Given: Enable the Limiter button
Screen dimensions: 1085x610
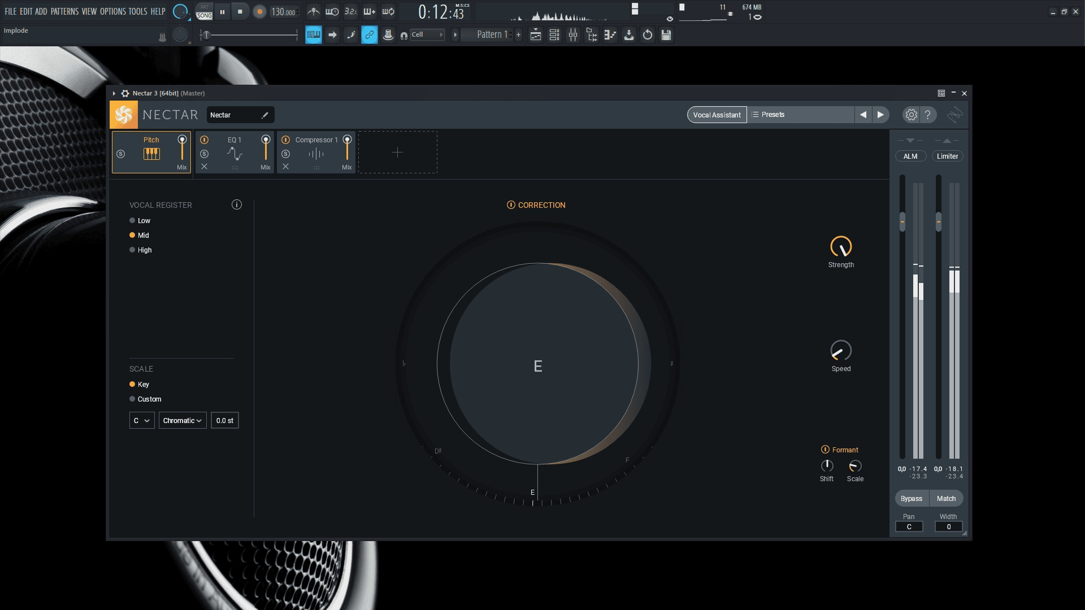Looking at the screenshot, I should pos(947,156).
